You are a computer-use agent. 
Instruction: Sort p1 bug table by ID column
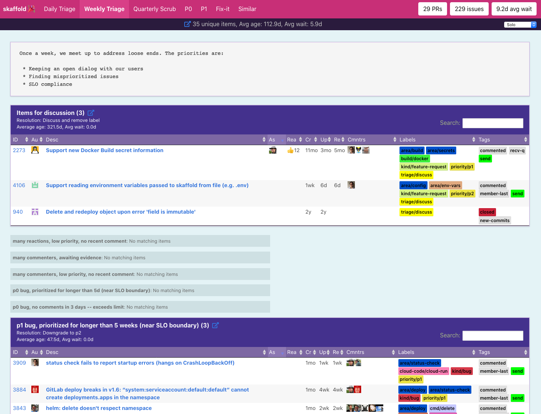(20, 352)
